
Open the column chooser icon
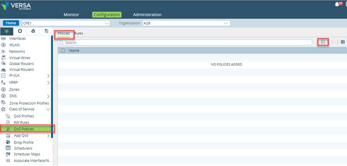click(x=343, y=42)
